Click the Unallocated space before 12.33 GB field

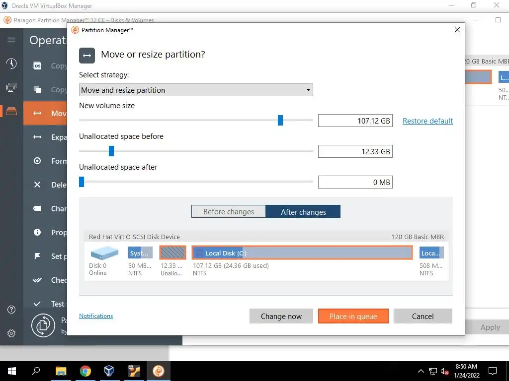[x=355, y=151]
